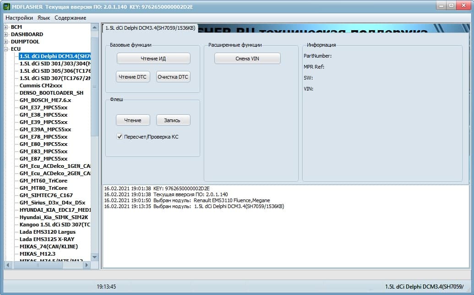This screenshot has width=474, height=295.
Task: Select GM_E80_MPC55xx in tree
Action: click(44, 144)
